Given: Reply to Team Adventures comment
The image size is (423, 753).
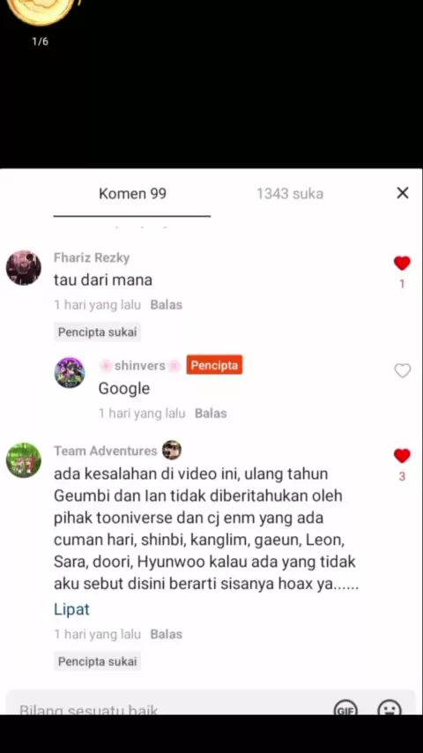Looking at the screenshot, I should click(167, 634).
